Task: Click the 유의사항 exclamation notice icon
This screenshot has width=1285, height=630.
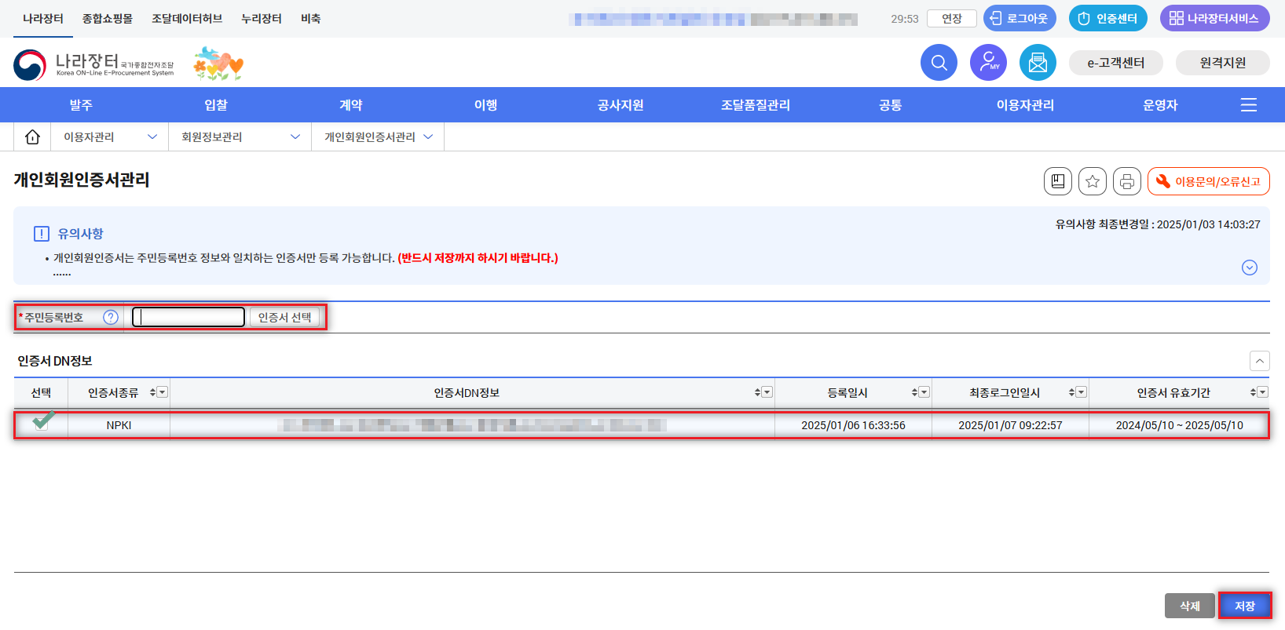Action: (x=42, y=234)
